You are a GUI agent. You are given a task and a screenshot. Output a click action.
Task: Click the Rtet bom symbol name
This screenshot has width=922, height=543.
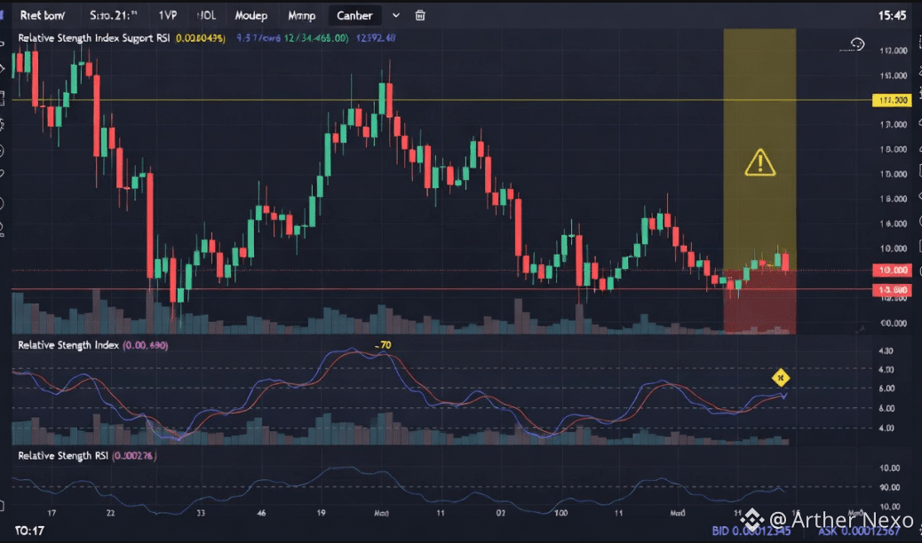(x=43, y=15)
